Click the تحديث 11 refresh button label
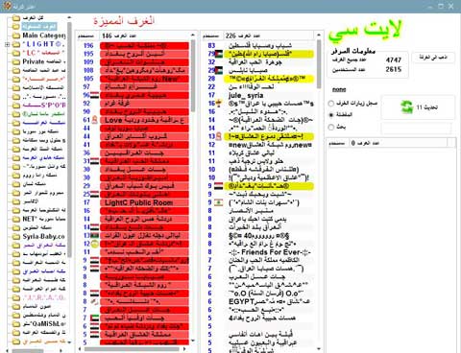461x353 pixels. pos(427,107)
